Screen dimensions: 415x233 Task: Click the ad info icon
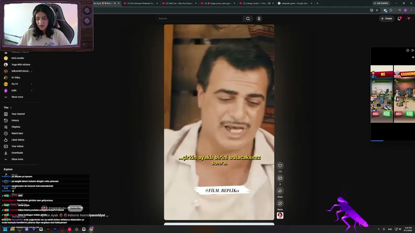click(x=408, y=50)
